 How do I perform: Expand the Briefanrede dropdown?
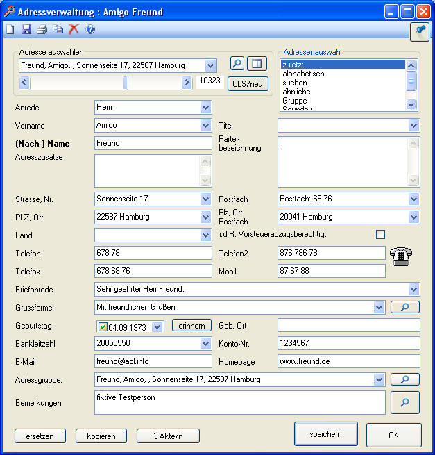pos(414,289)
